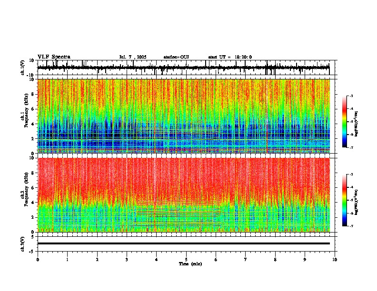The image size is (377, 291).
Task: Click the ch.1 colorbar '-3' label
Action: point(351,96)
